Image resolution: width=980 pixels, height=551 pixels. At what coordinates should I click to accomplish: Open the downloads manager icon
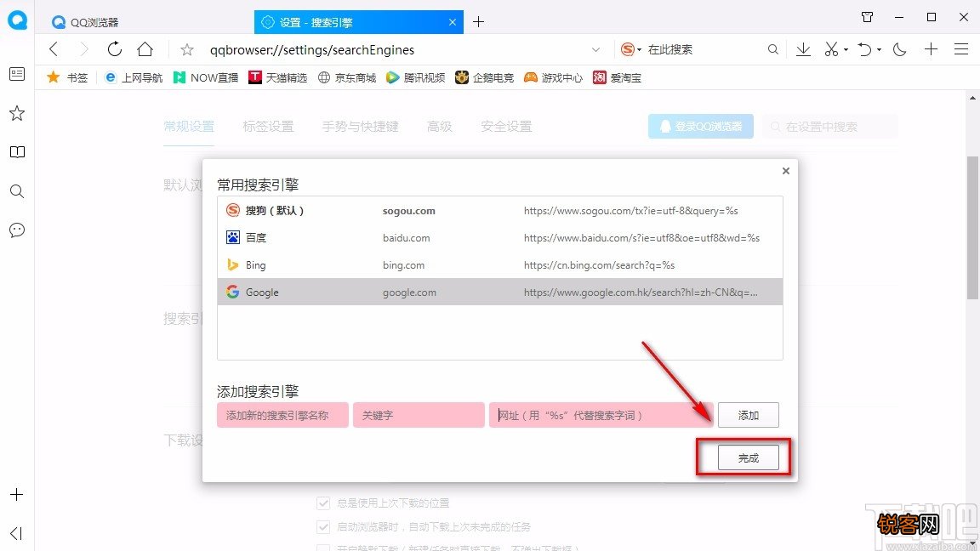(803, 49)
